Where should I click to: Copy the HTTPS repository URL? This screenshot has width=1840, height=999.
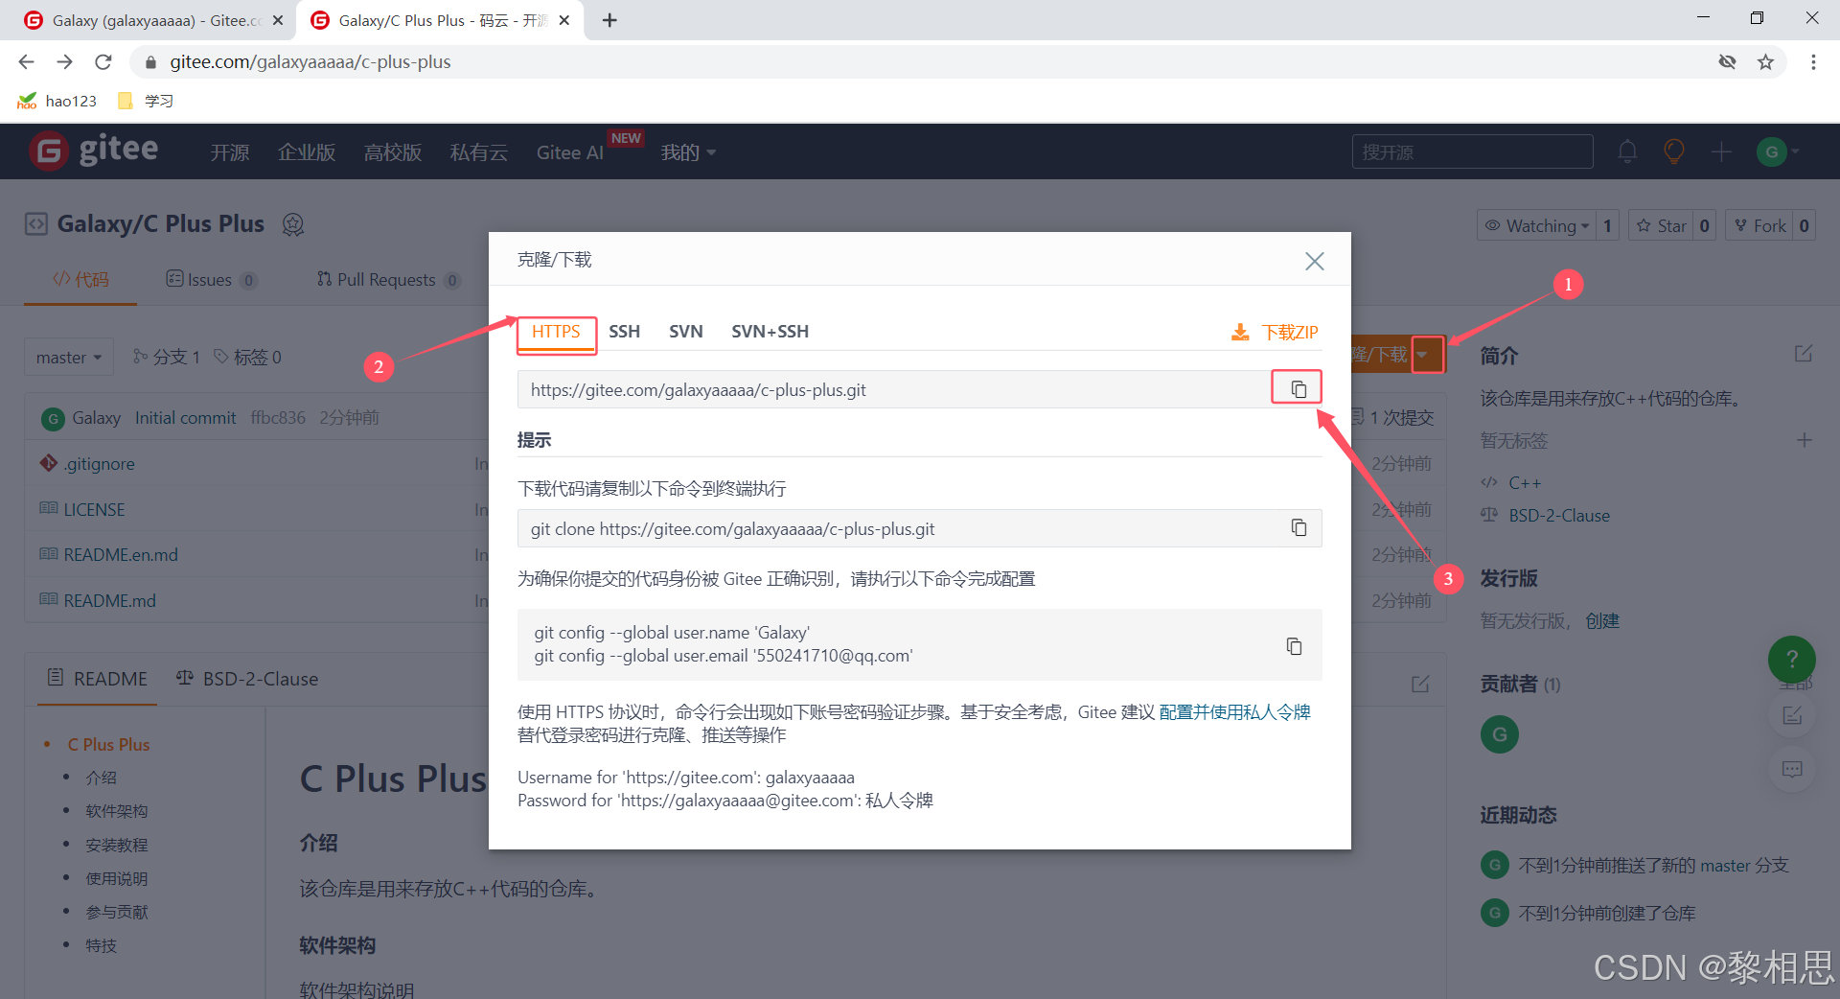(1298, 389)
